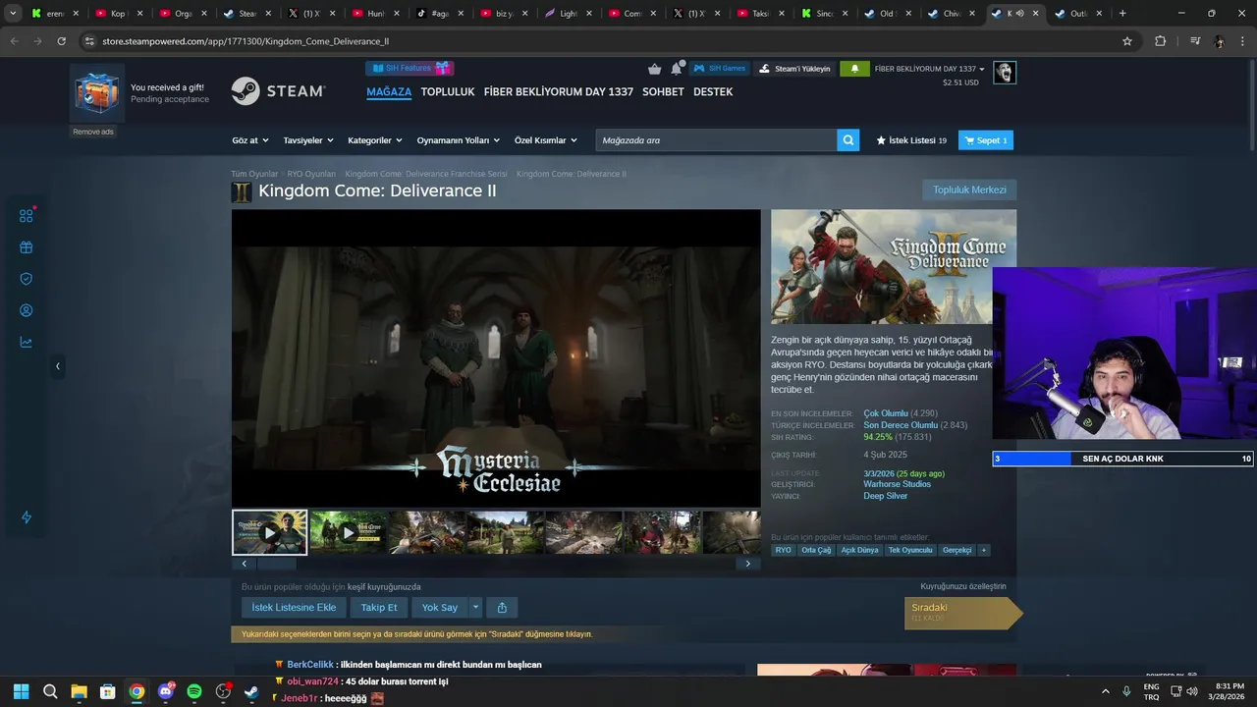Viewport: 1257px width, 707px height.
Task: Expand FIBER BEKLIYORUM DAY 1337 account dropdown
Action: 929,69
